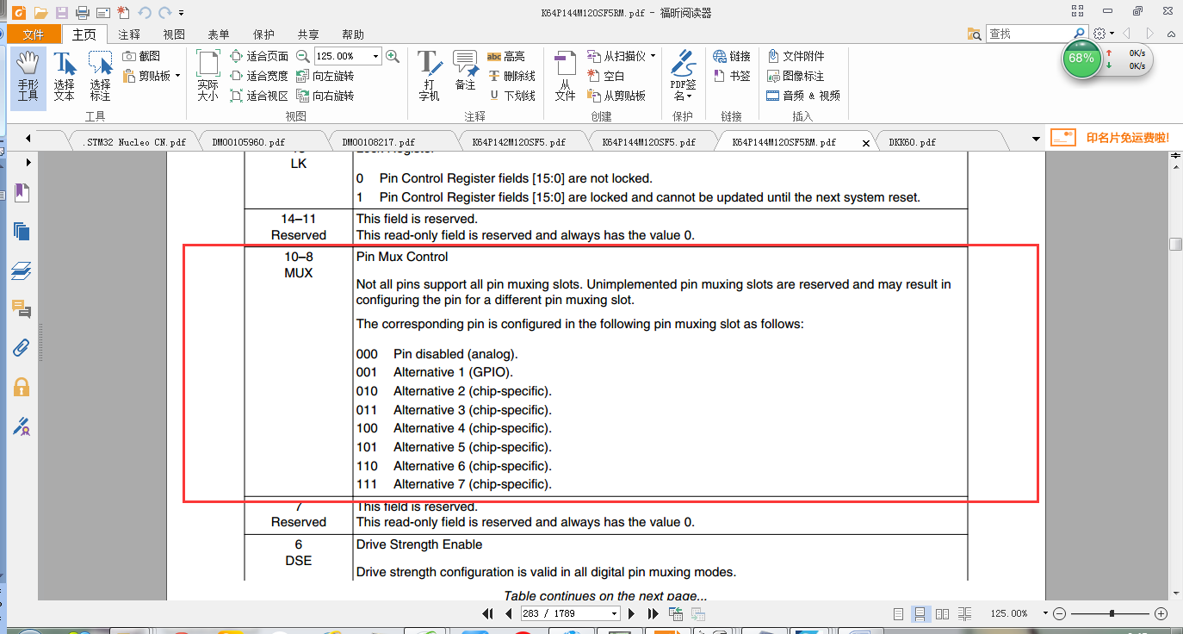
Task: Set view to Actual Size (实际大小)
Action: [x=207, y=76]
